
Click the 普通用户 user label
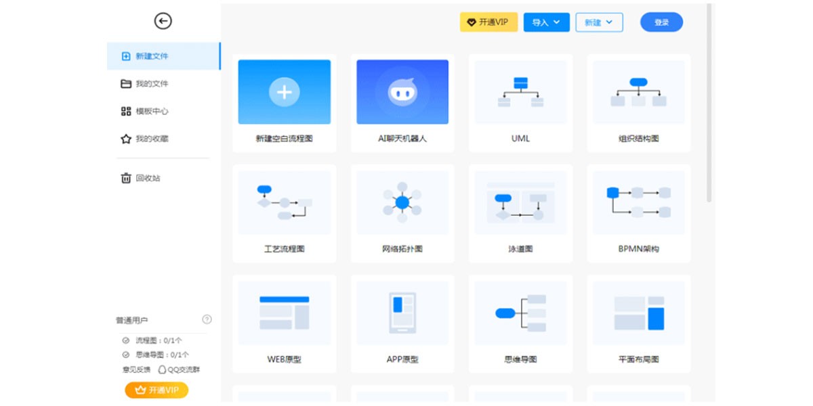point(131,320)
